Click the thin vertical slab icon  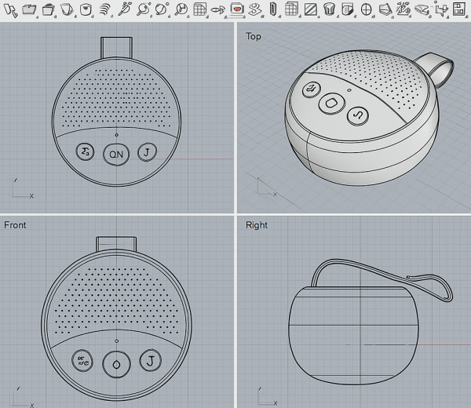click(273, 9)
